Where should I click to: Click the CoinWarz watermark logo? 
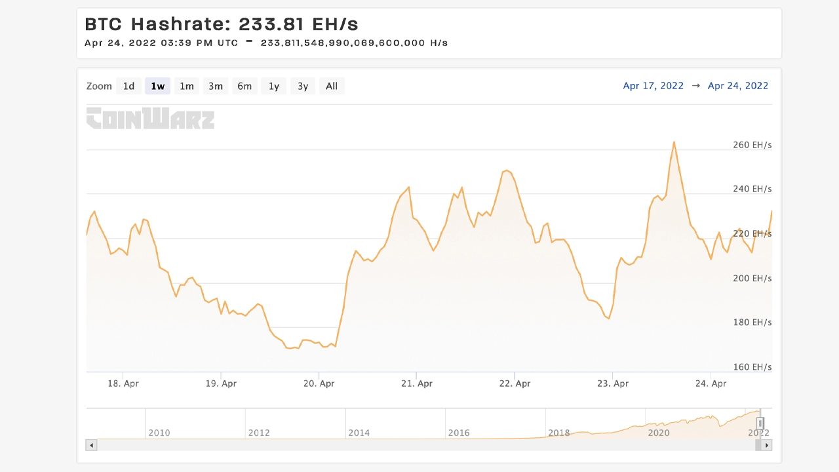[x=150, y=119]
